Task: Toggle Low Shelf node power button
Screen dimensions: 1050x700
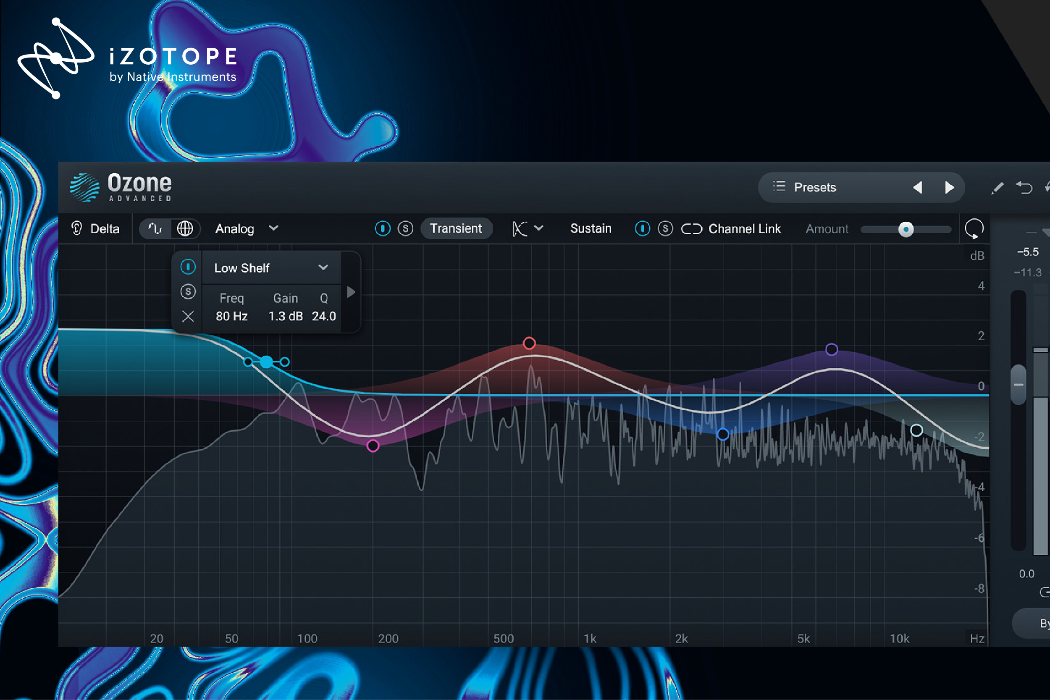Action: point(188,267)
